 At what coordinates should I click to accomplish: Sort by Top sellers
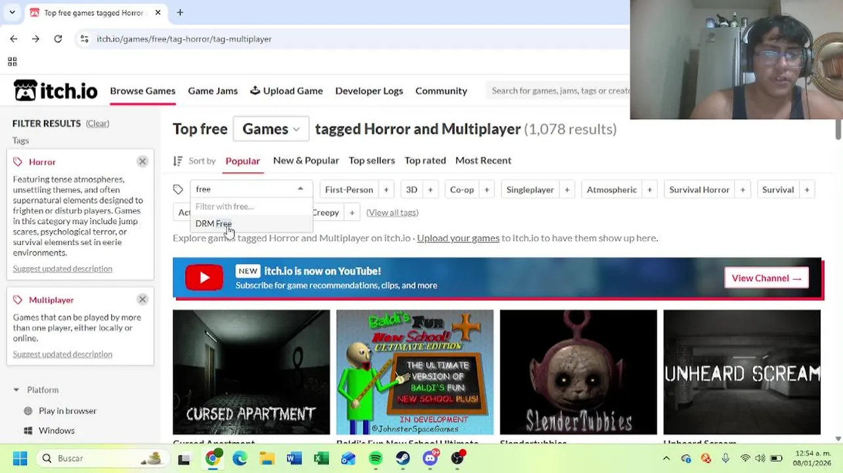372,160
